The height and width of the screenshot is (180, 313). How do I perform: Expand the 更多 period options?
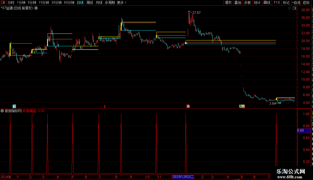[122, 2]
